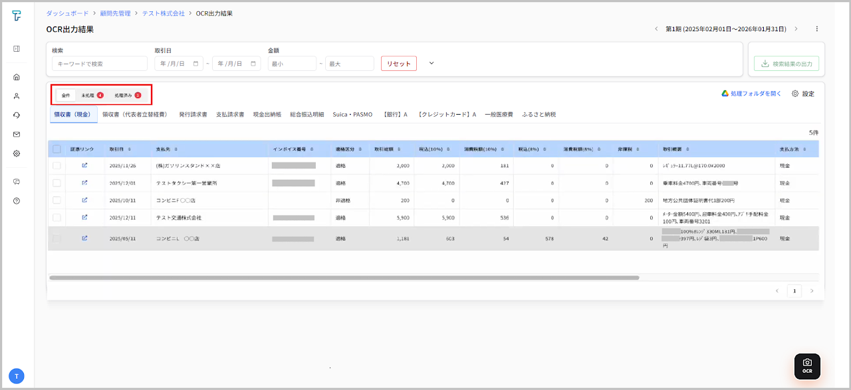Check the row for テスト交通株式会社
The height and width of the screenshot is (390, 851).
pyautogui.click(x=57, y=217)
